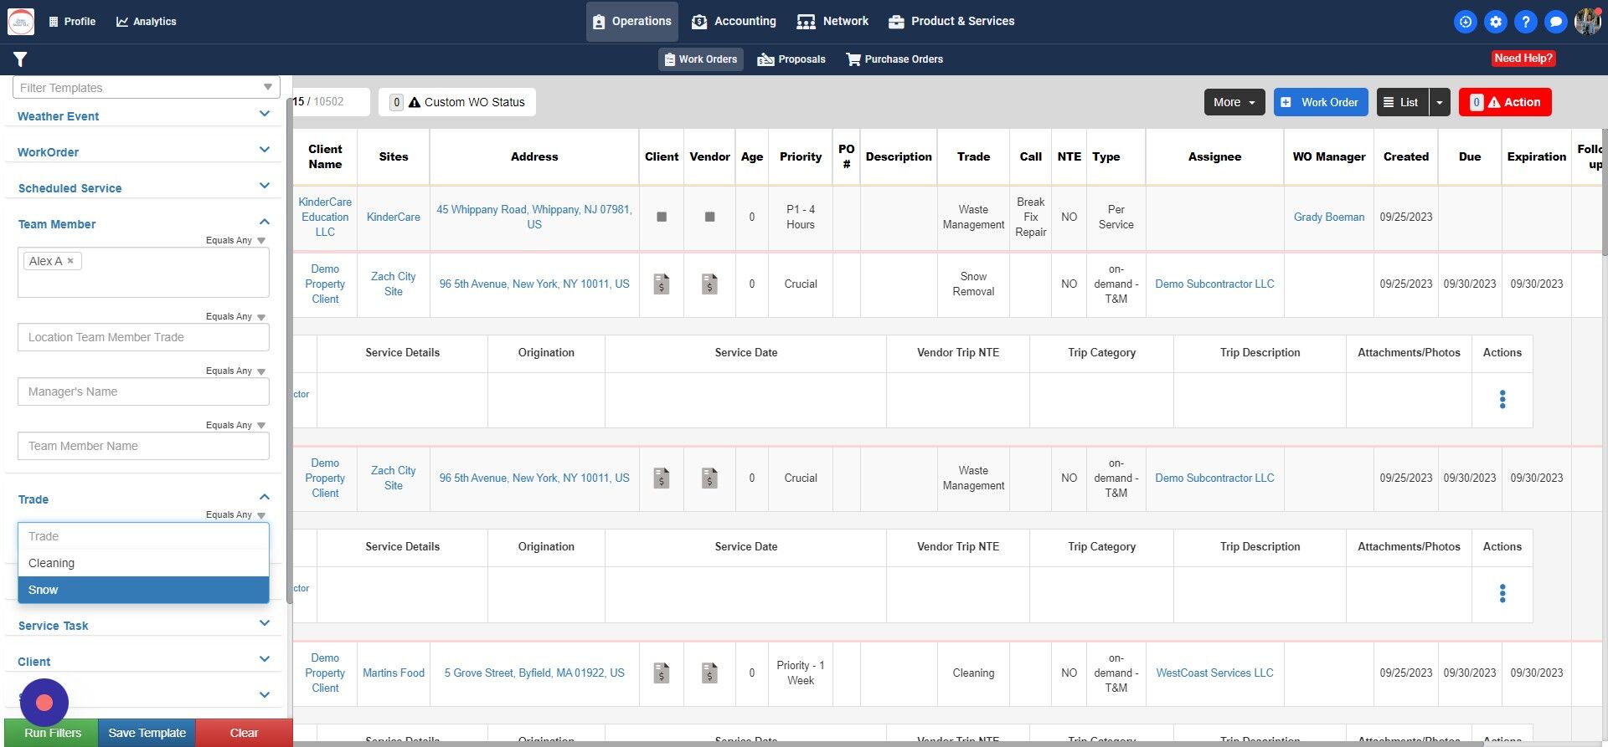1608x747 pixels.
Task: Click the question mark help icon
Action: tap(1526, 22)
